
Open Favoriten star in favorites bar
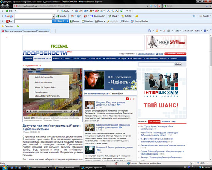[x=3, y=26]
